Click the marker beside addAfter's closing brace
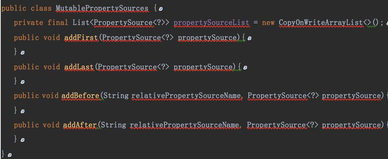This screenshot has height=159, width=388. 23,140
